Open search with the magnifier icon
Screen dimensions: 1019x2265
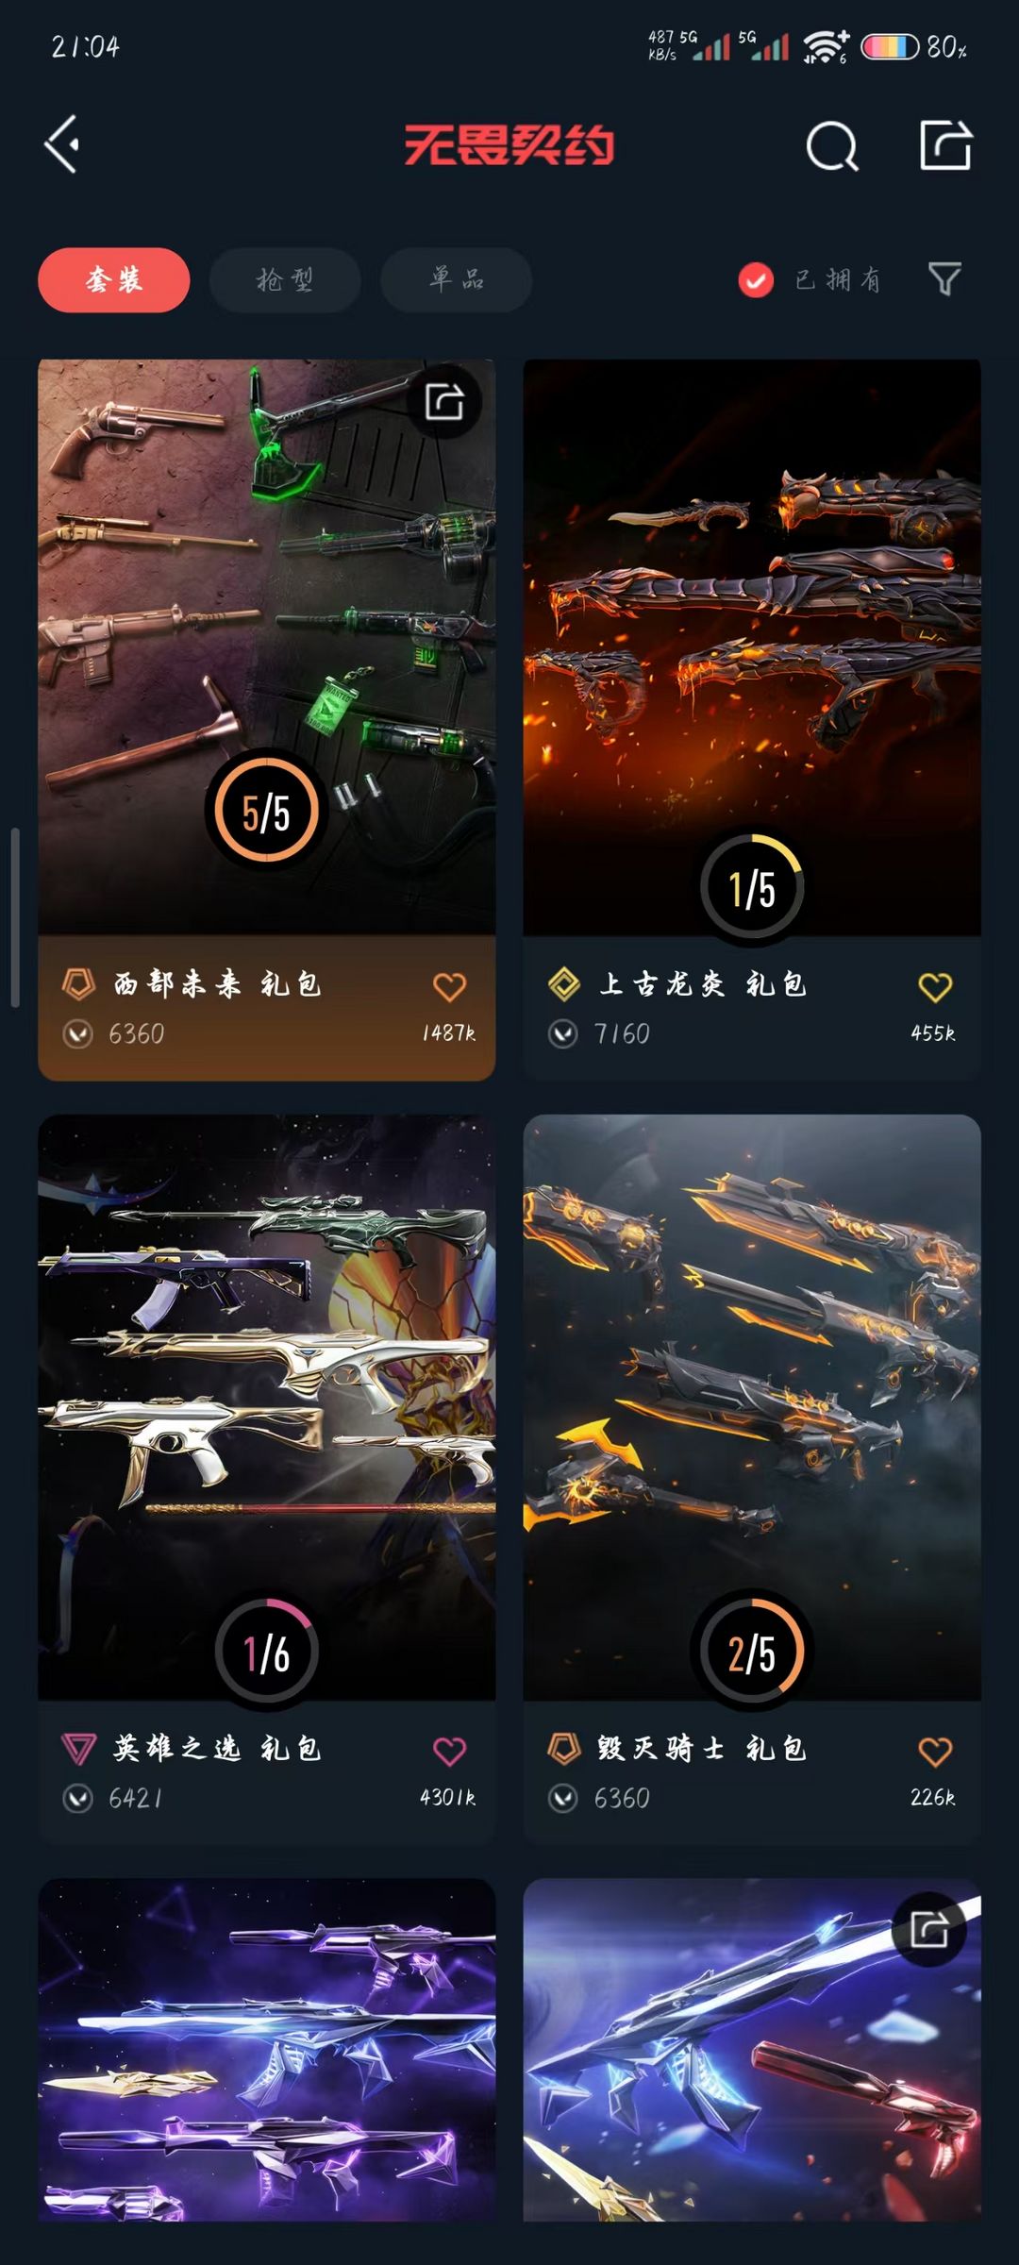832,145
